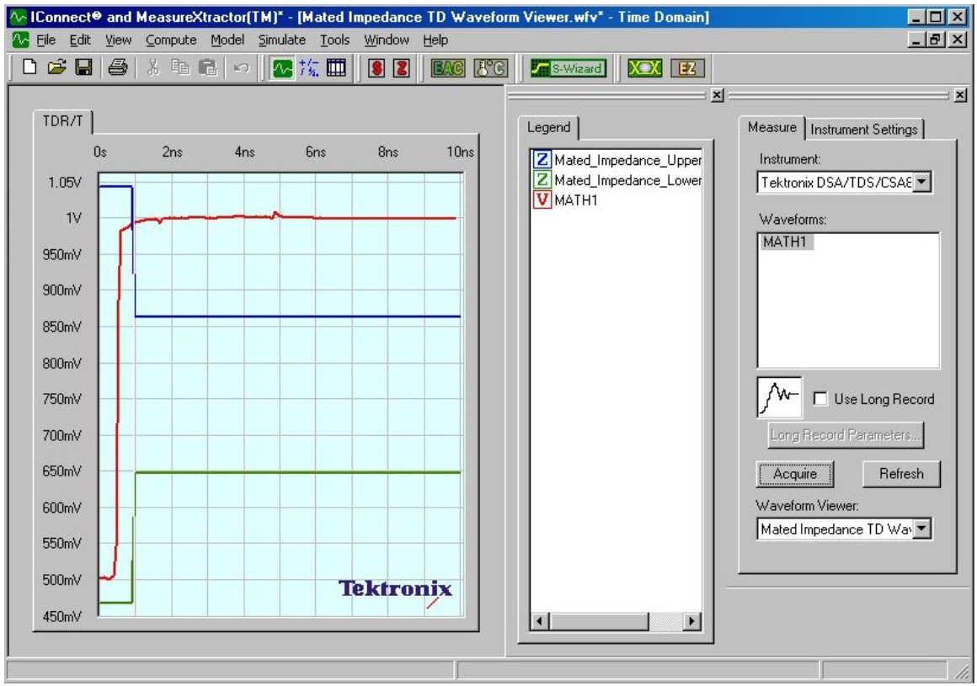Click the temperature °C toolbar icon
977x686 pixels.
[491, 68]
